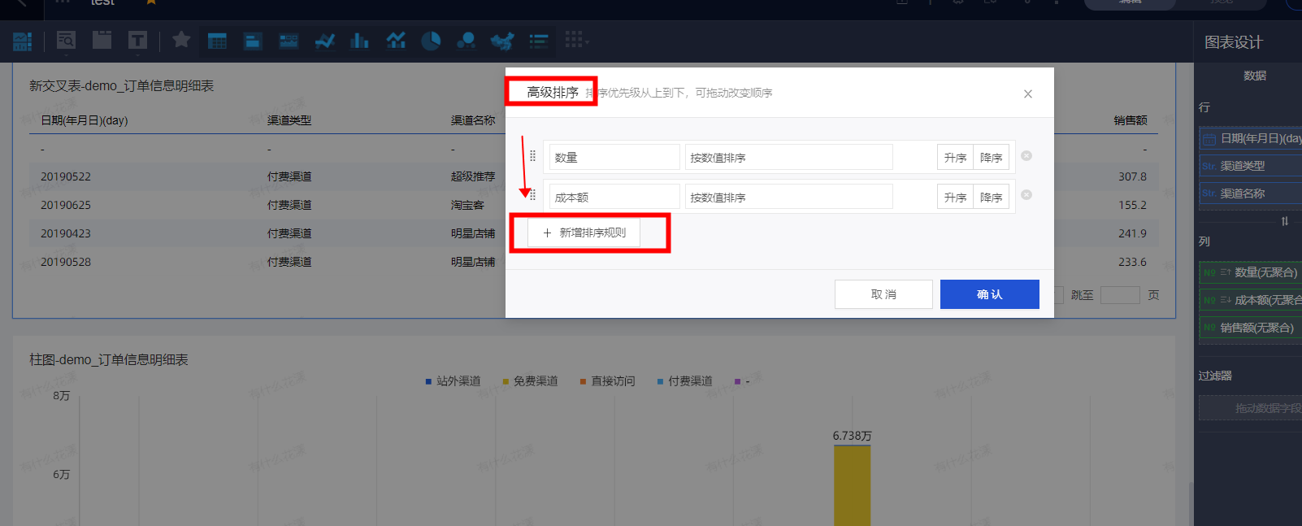1302x526 pixels.
Task: Confirm sorting with 确认 button
Action: [x=989, y=294]
